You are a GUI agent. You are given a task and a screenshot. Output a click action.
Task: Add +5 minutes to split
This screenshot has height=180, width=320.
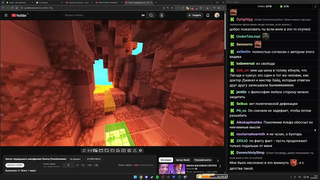(x=83, y=165)
